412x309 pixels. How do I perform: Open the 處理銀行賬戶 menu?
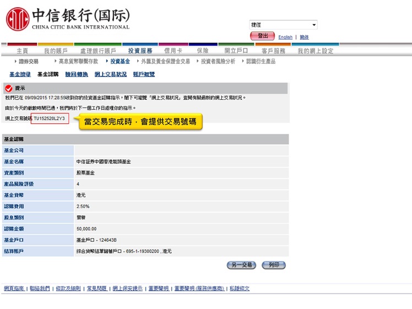point(98,51)
